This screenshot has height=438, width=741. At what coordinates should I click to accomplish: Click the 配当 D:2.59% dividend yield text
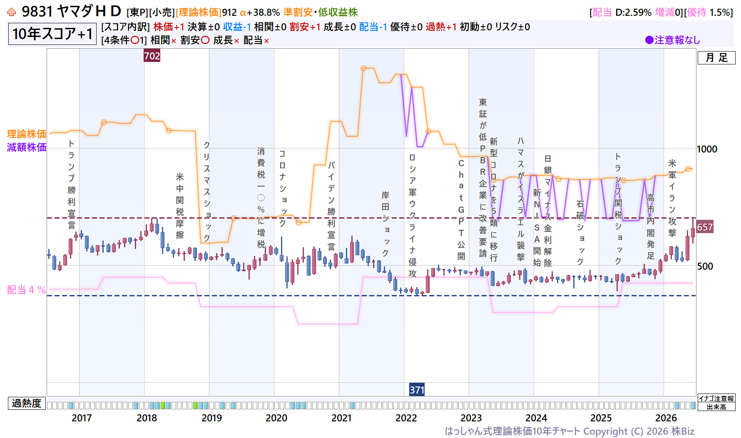coord(622,12)
